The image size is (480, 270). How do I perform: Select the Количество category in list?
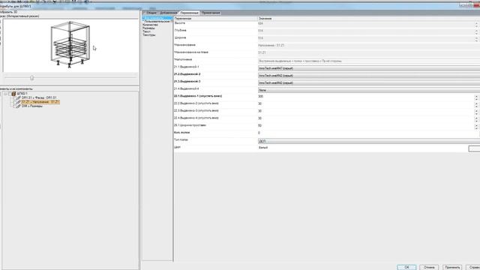pos(150,25)
